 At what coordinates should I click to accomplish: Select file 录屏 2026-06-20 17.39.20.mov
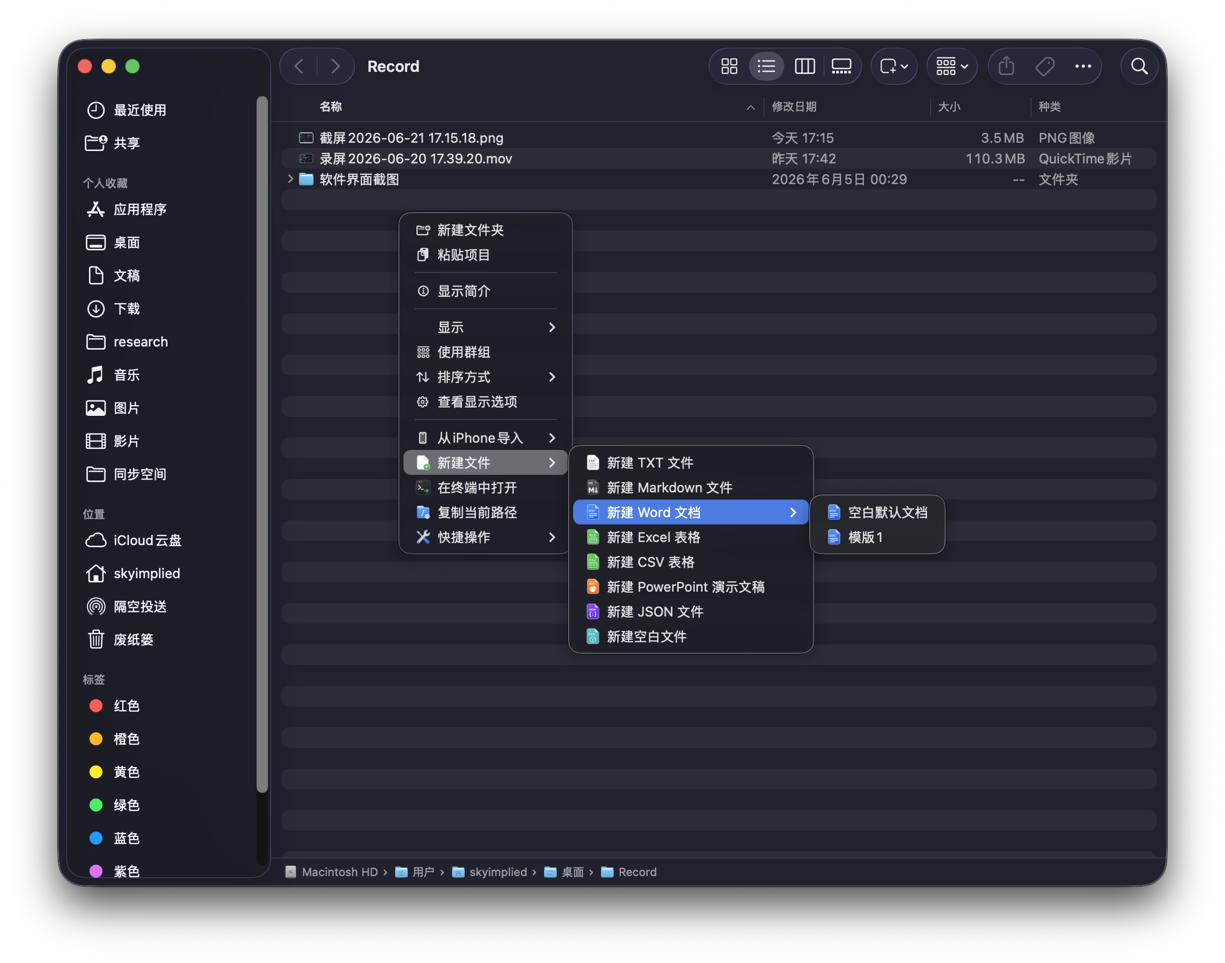[719, 158]
